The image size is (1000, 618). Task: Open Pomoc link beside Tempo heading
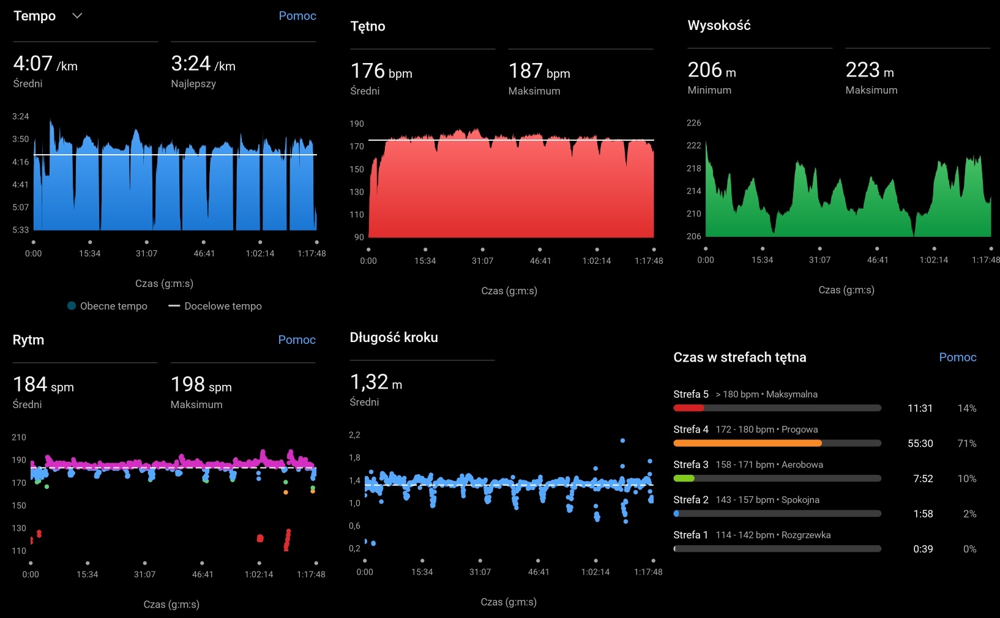[297, 16]
